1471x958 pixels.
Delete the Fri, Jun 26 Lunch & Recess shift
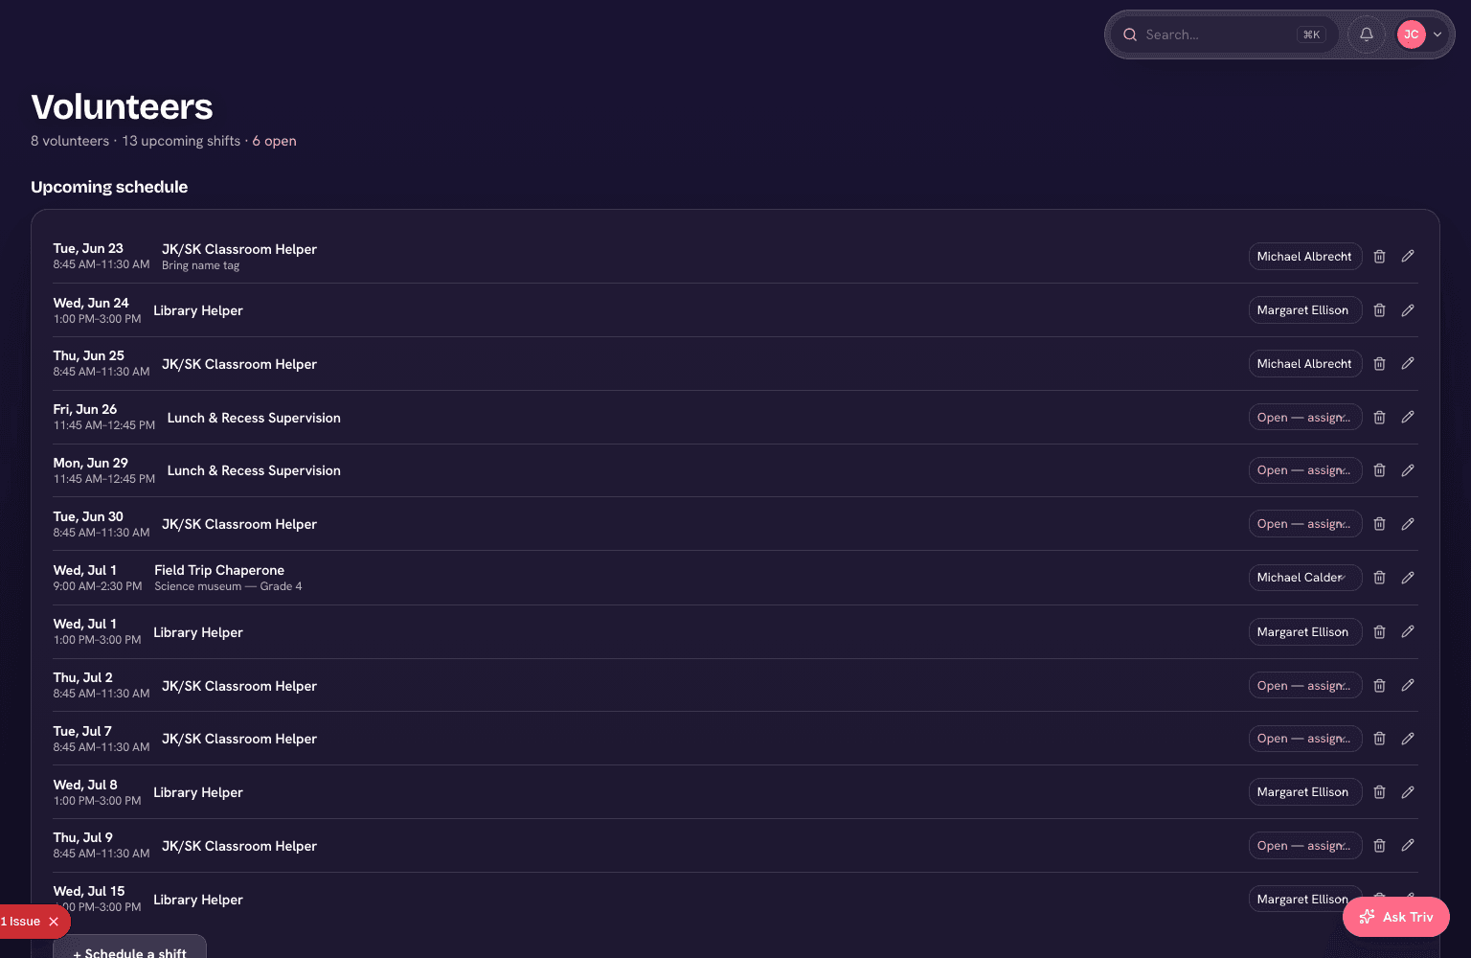[x=1379, y=418]
